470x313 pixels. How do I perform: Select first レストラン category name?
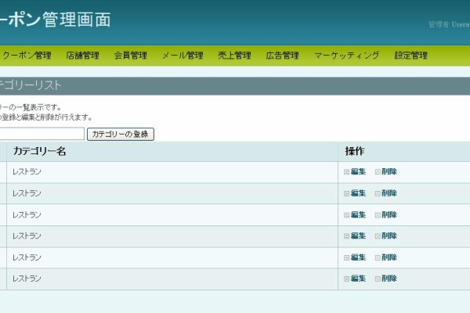click(27, 171)
